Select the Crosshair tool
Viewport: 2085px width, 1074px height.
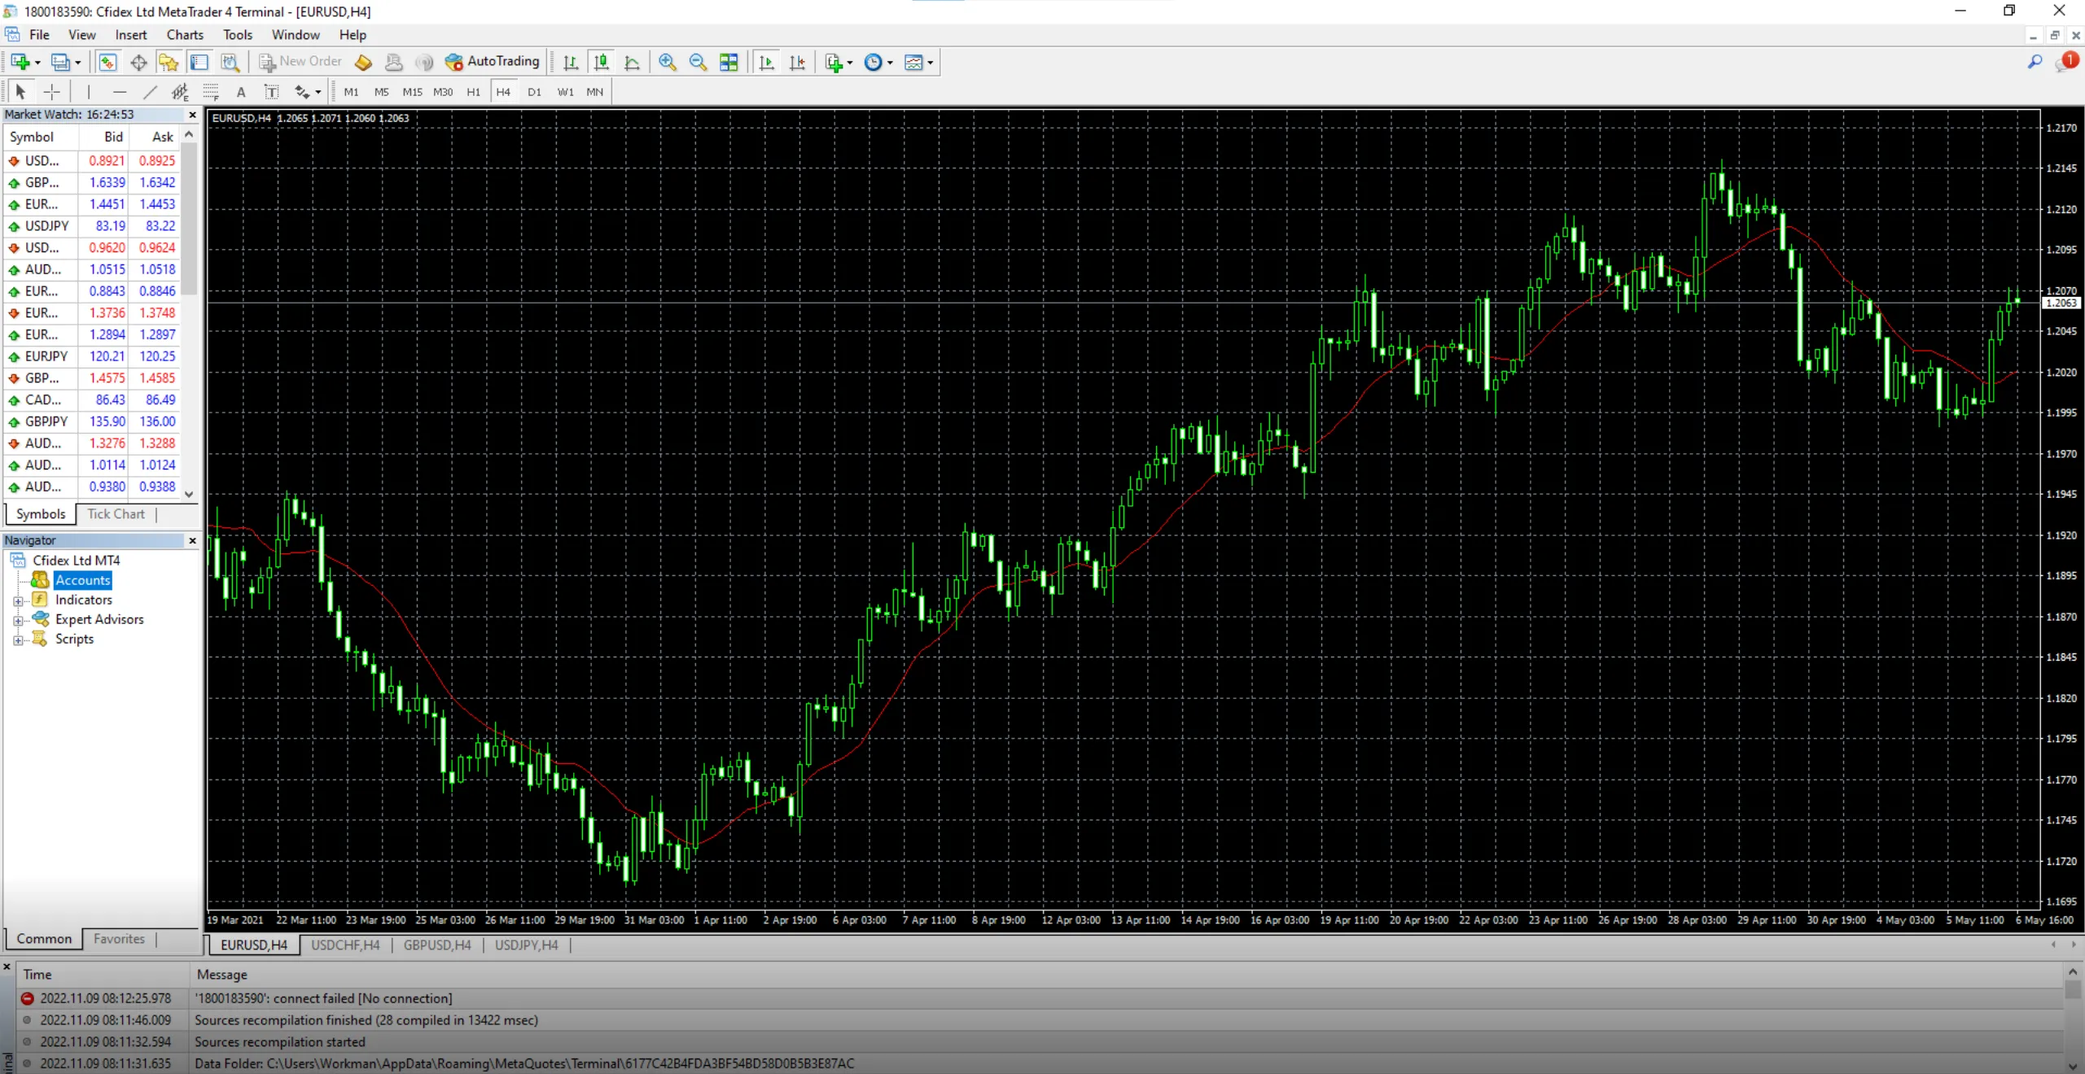point(51,92)
